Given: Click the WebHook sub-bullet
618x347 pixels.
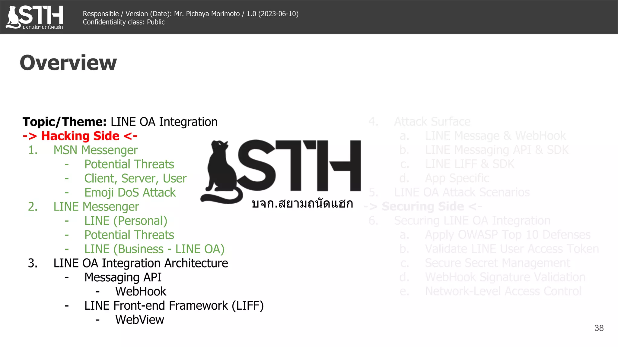Looking at the screenshot, I should coord(141,292).
